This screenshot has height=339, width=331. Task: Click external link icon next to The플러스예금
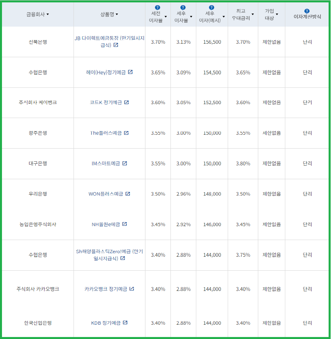[126, 133]
